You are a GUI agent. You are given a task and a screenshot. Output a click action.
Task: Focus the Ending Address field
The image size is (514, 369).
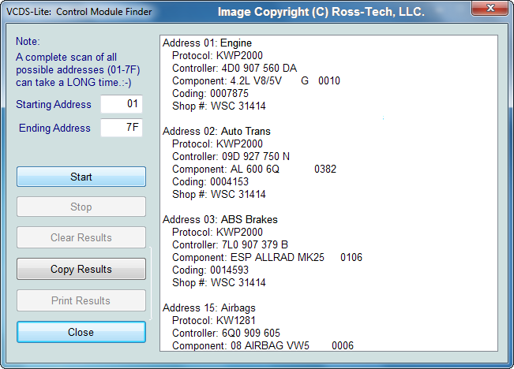pos(122,128)
